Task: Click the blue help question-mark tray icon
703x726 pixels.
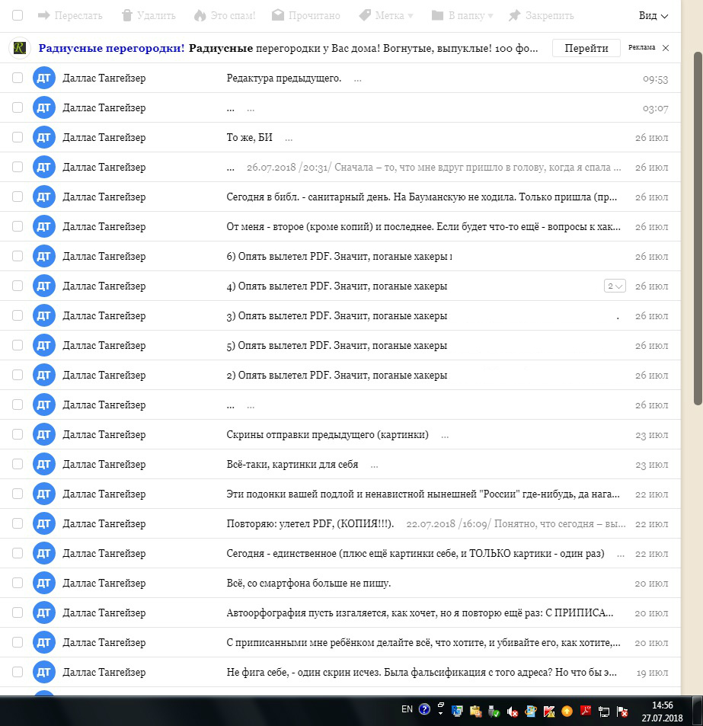Action: click(424, 709)
